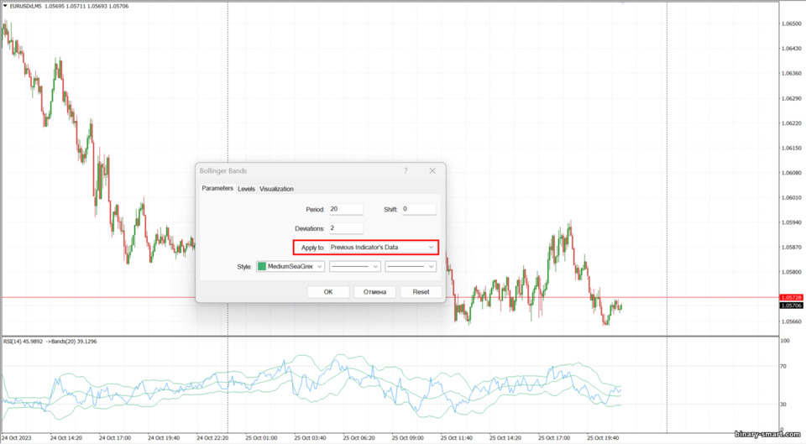The height and width of the screenshot is (444, 806).
Task: Click the Deviations input field
Action: [x=347, y=228]
